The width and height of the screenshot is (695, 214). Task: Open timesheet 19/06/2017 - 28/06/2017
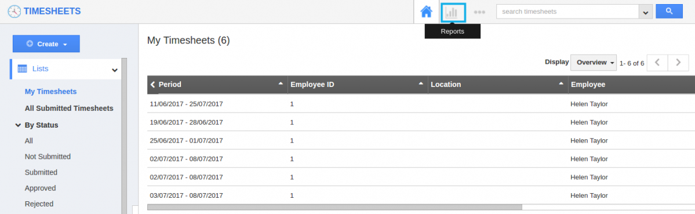(x=186, y=122)
